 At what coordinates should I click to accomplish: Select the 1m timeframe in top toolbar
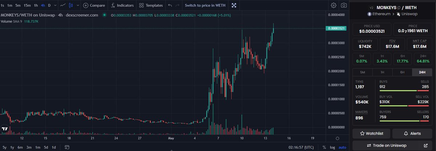pyautogui.click(x=10, y=5)
